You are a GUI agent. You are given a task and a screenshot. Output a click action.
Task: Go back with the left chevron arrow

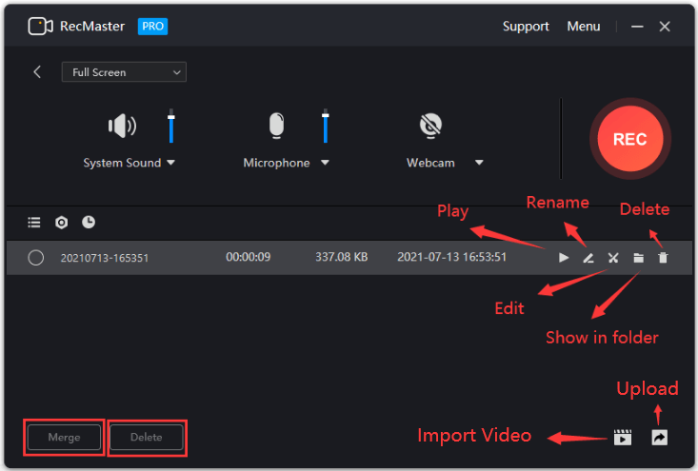click(37, 72)
